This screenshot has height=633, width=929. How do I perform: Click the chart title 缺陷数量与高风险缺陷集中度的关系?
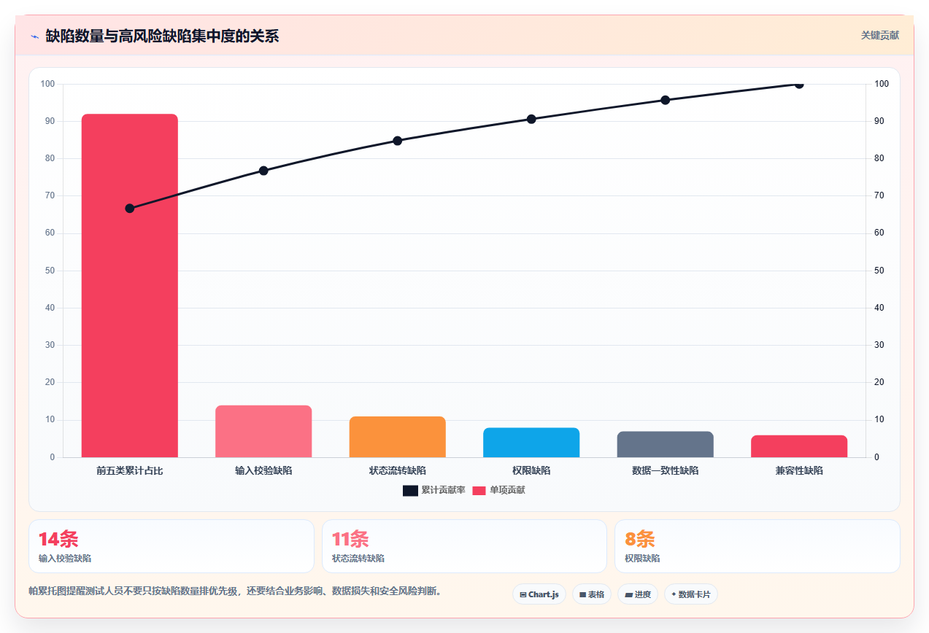pyautogui.click(x=162, y=36)
